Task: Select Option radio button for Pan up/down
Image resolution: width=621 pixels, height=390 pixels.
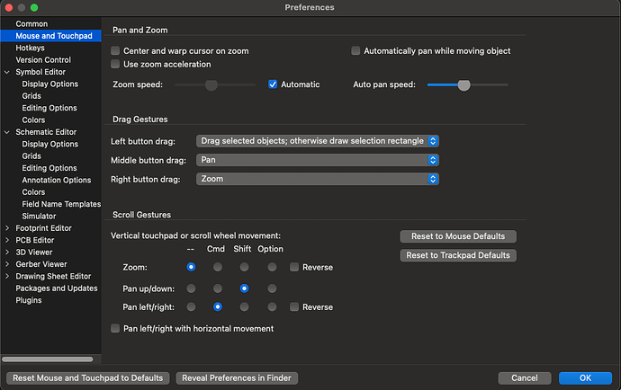Action: click(x=272, y=288)
